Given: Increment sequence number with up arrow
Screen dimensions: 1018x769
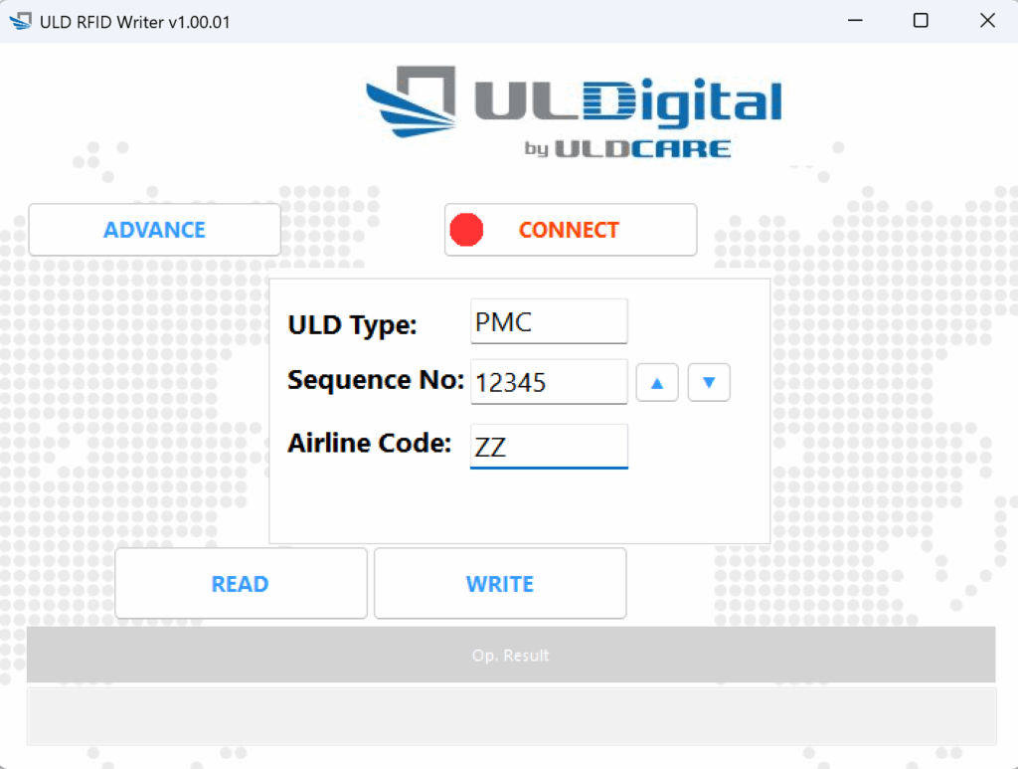Looking at the screenshot, I should [x=657, y=382].
